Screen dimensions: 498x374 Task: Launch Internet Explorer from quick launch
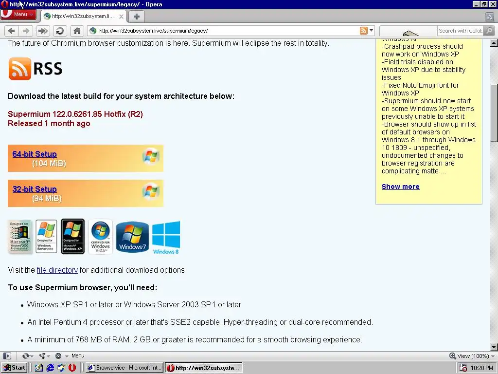pos(50,368)
